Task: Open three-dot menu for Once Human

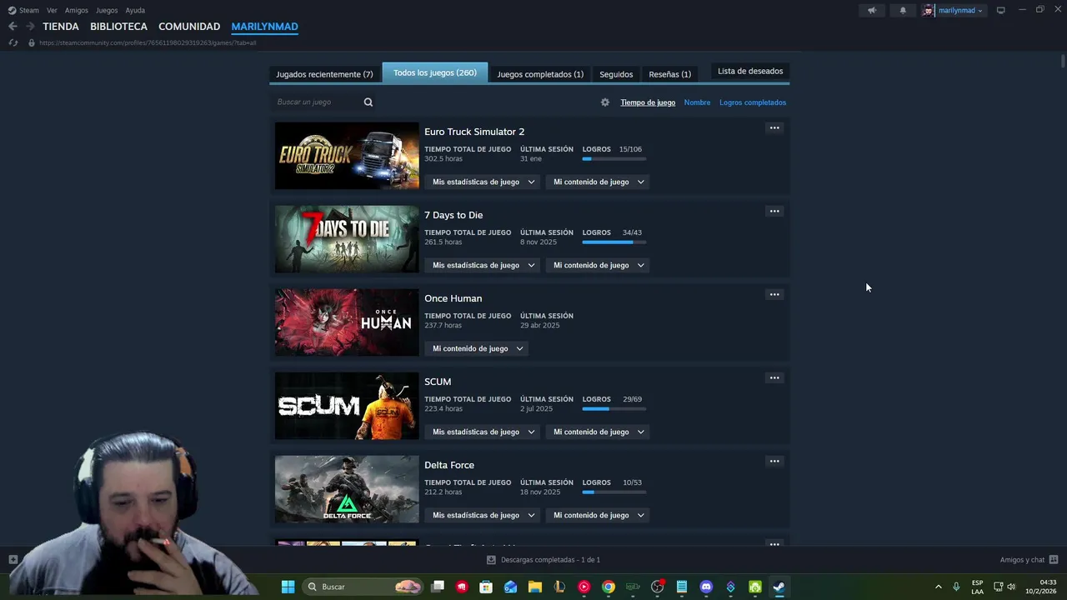Action: pyautogui.click(x=774, y=295)
